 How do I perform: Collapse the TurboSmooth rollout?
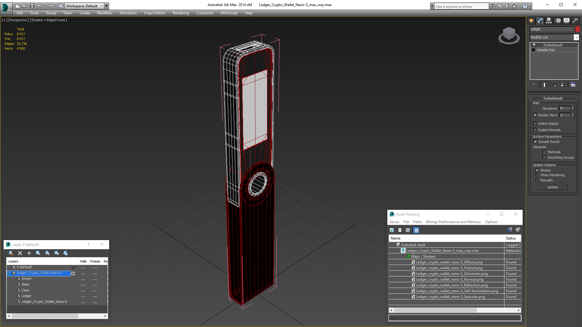(x=553, y=98)
